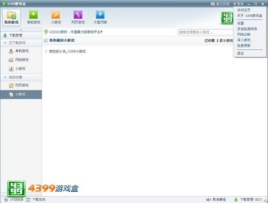Open the 菜单 dropdown in title bar
This screenshot has height=203, width=268.
[239, 4]
